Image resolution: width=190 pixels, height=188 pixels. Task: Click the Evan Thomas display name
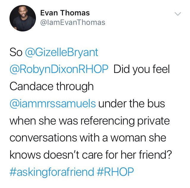click(x=65, y=13)
